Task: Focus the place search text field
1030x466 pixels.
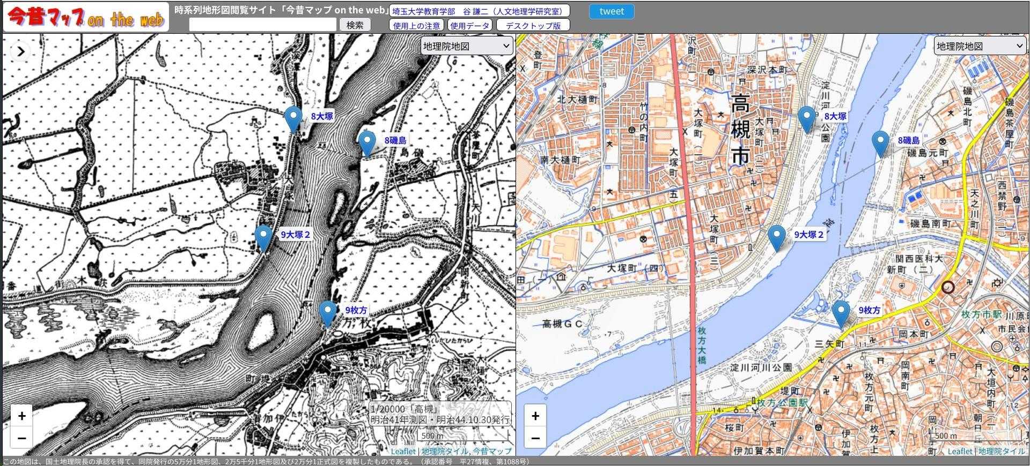Action: tap(263, 25)
